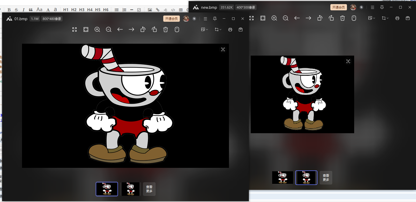
Task: Click 查看更多 in new.bmp window
Action: coord(326,178)
